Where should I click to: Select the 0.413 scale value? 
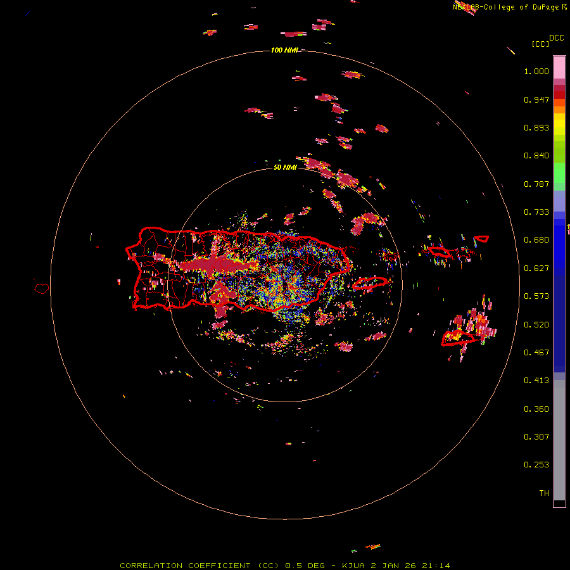(536, 381)
